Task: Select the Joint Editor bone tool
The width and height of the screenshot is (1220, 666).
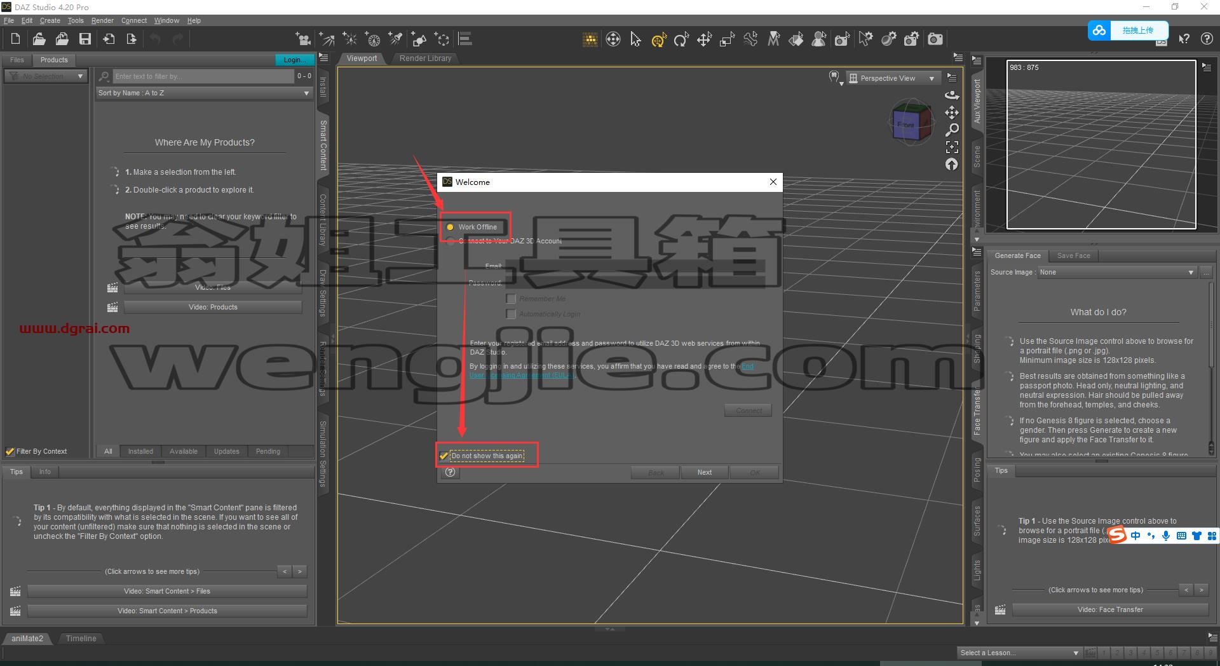Action: [750, 39]
